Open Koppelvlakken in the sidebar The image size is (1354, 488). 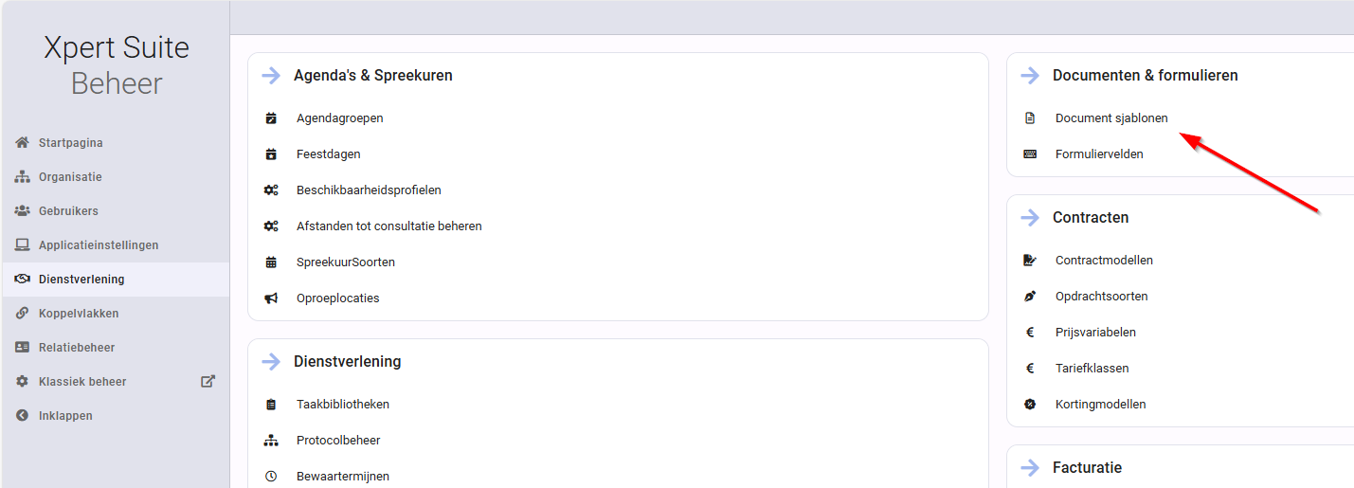(x=79, y=314)
